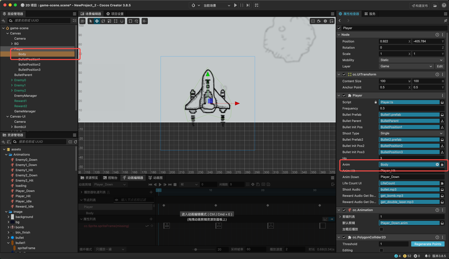Click the 构建发布 button

click(420, 6)
